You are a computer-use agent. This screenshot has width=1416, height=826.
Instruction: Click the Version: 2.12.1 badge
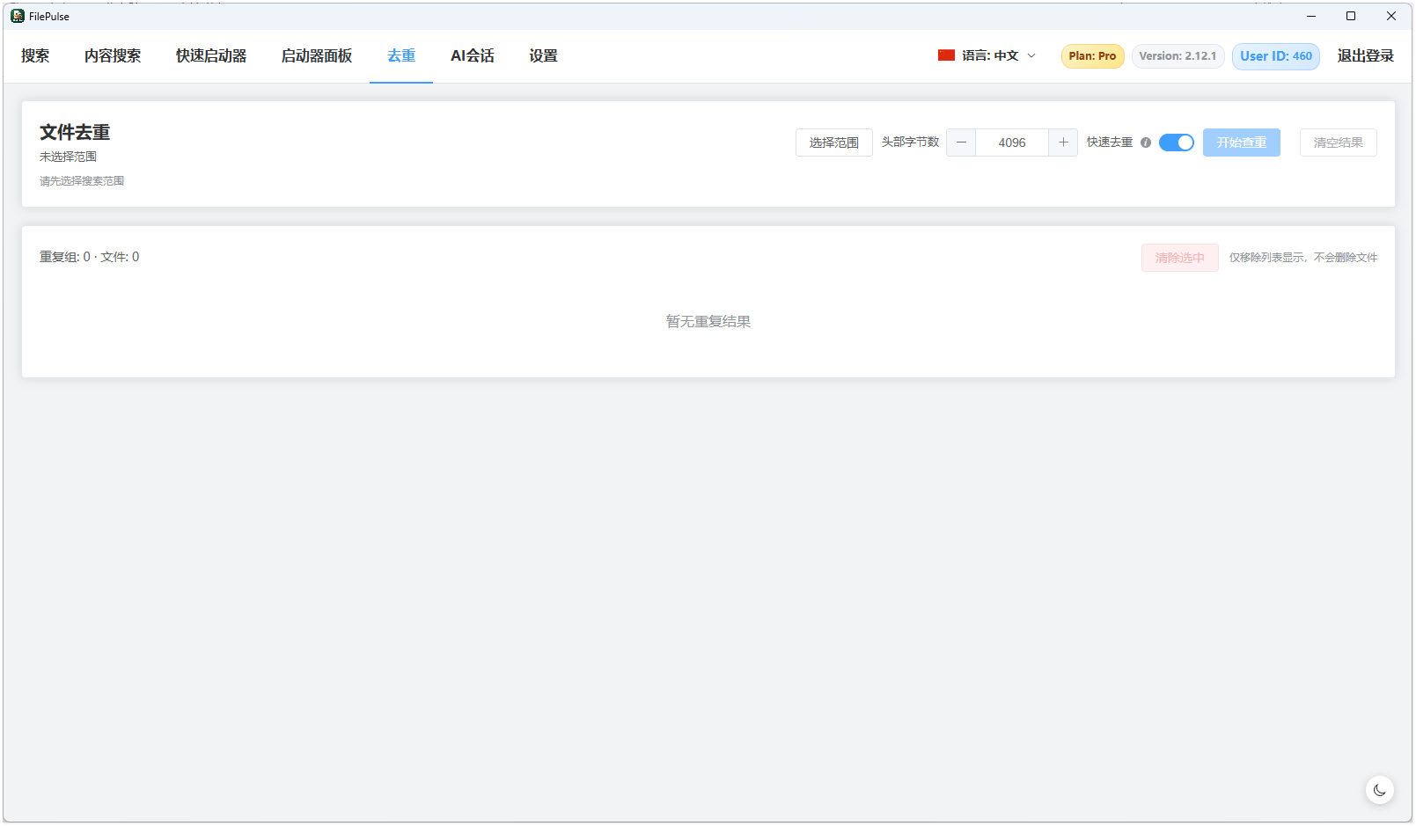[x=1178, y=56]
